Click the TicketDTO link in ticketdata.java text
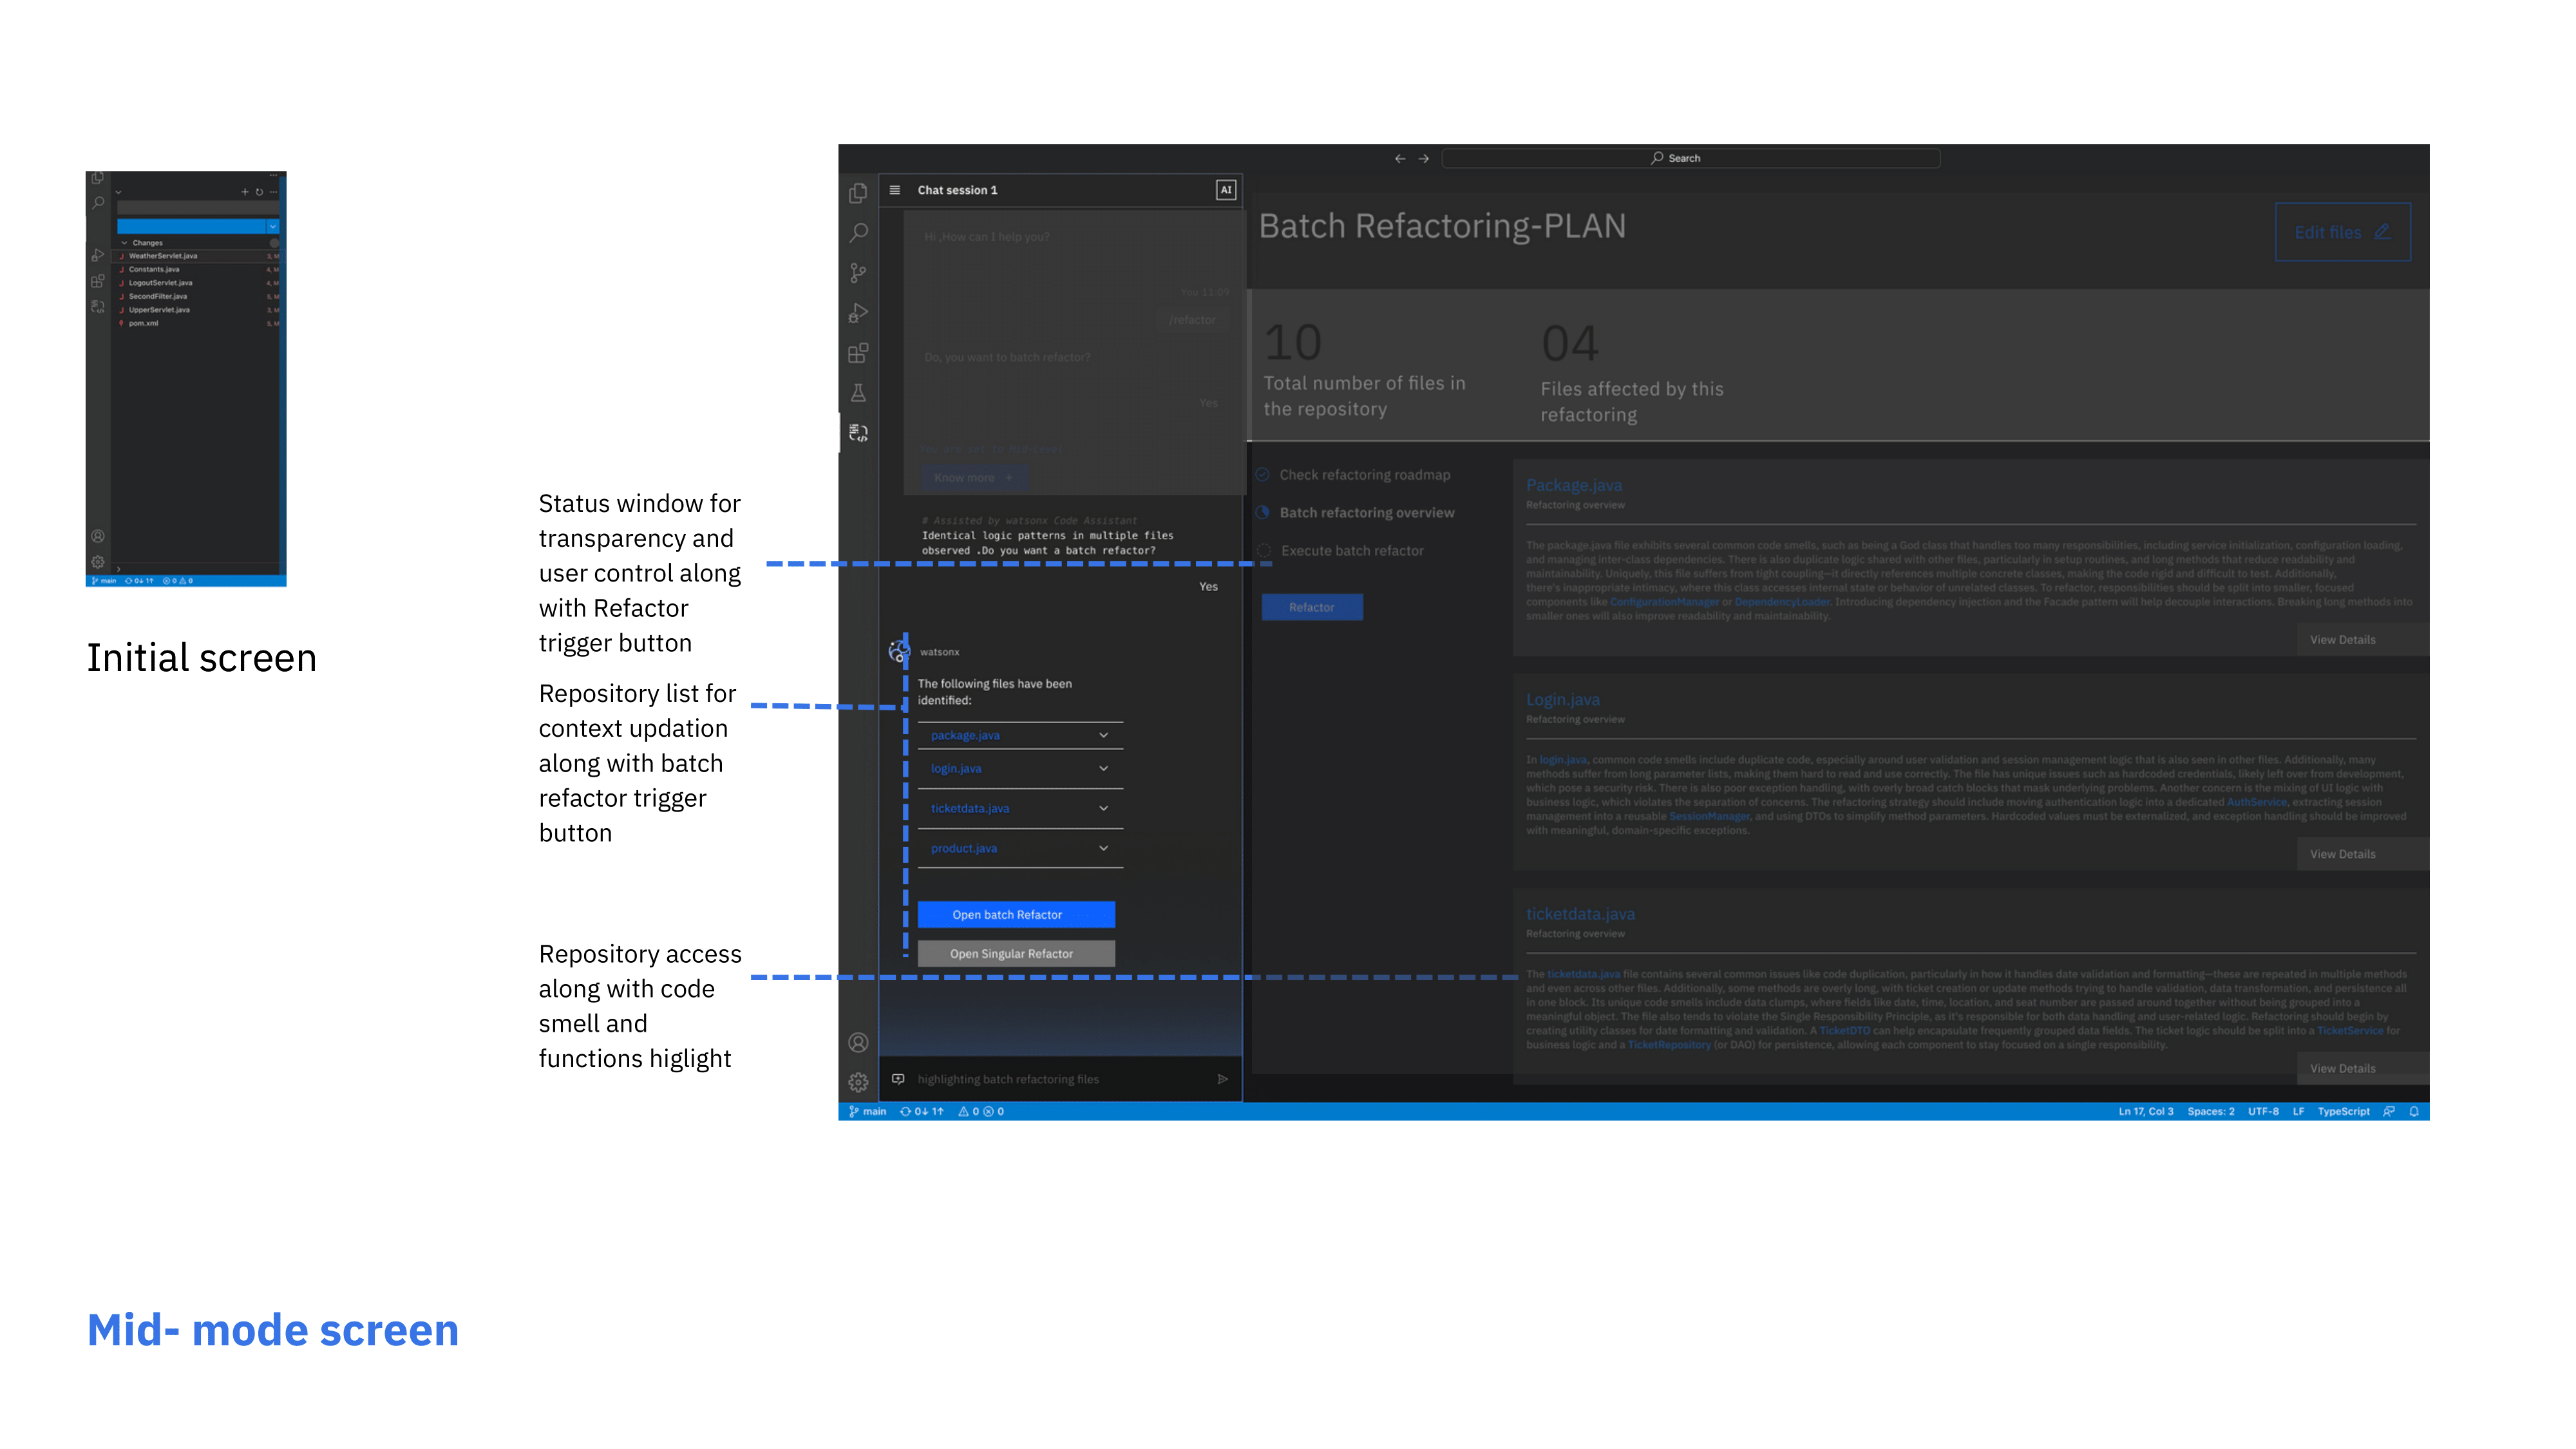2576x1449 pixels. coord(1844,1030)
